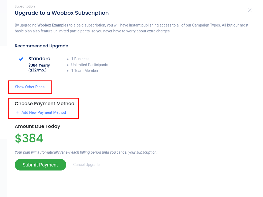Image resolution: width=263 pixels, height=197 pixels.
Task: Click the Standard plan name
Action: click(39, 59)
